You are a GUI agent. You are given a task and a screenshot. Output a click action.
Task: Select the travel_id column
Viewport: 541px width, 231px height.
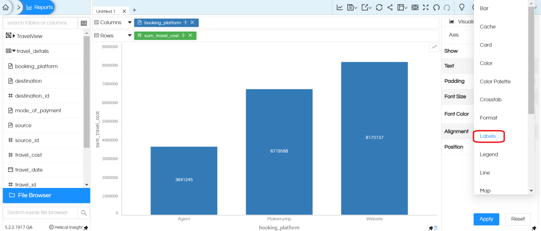(25, 185)
